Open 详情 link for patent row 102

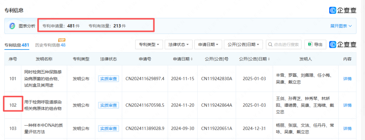click(347, 105)
